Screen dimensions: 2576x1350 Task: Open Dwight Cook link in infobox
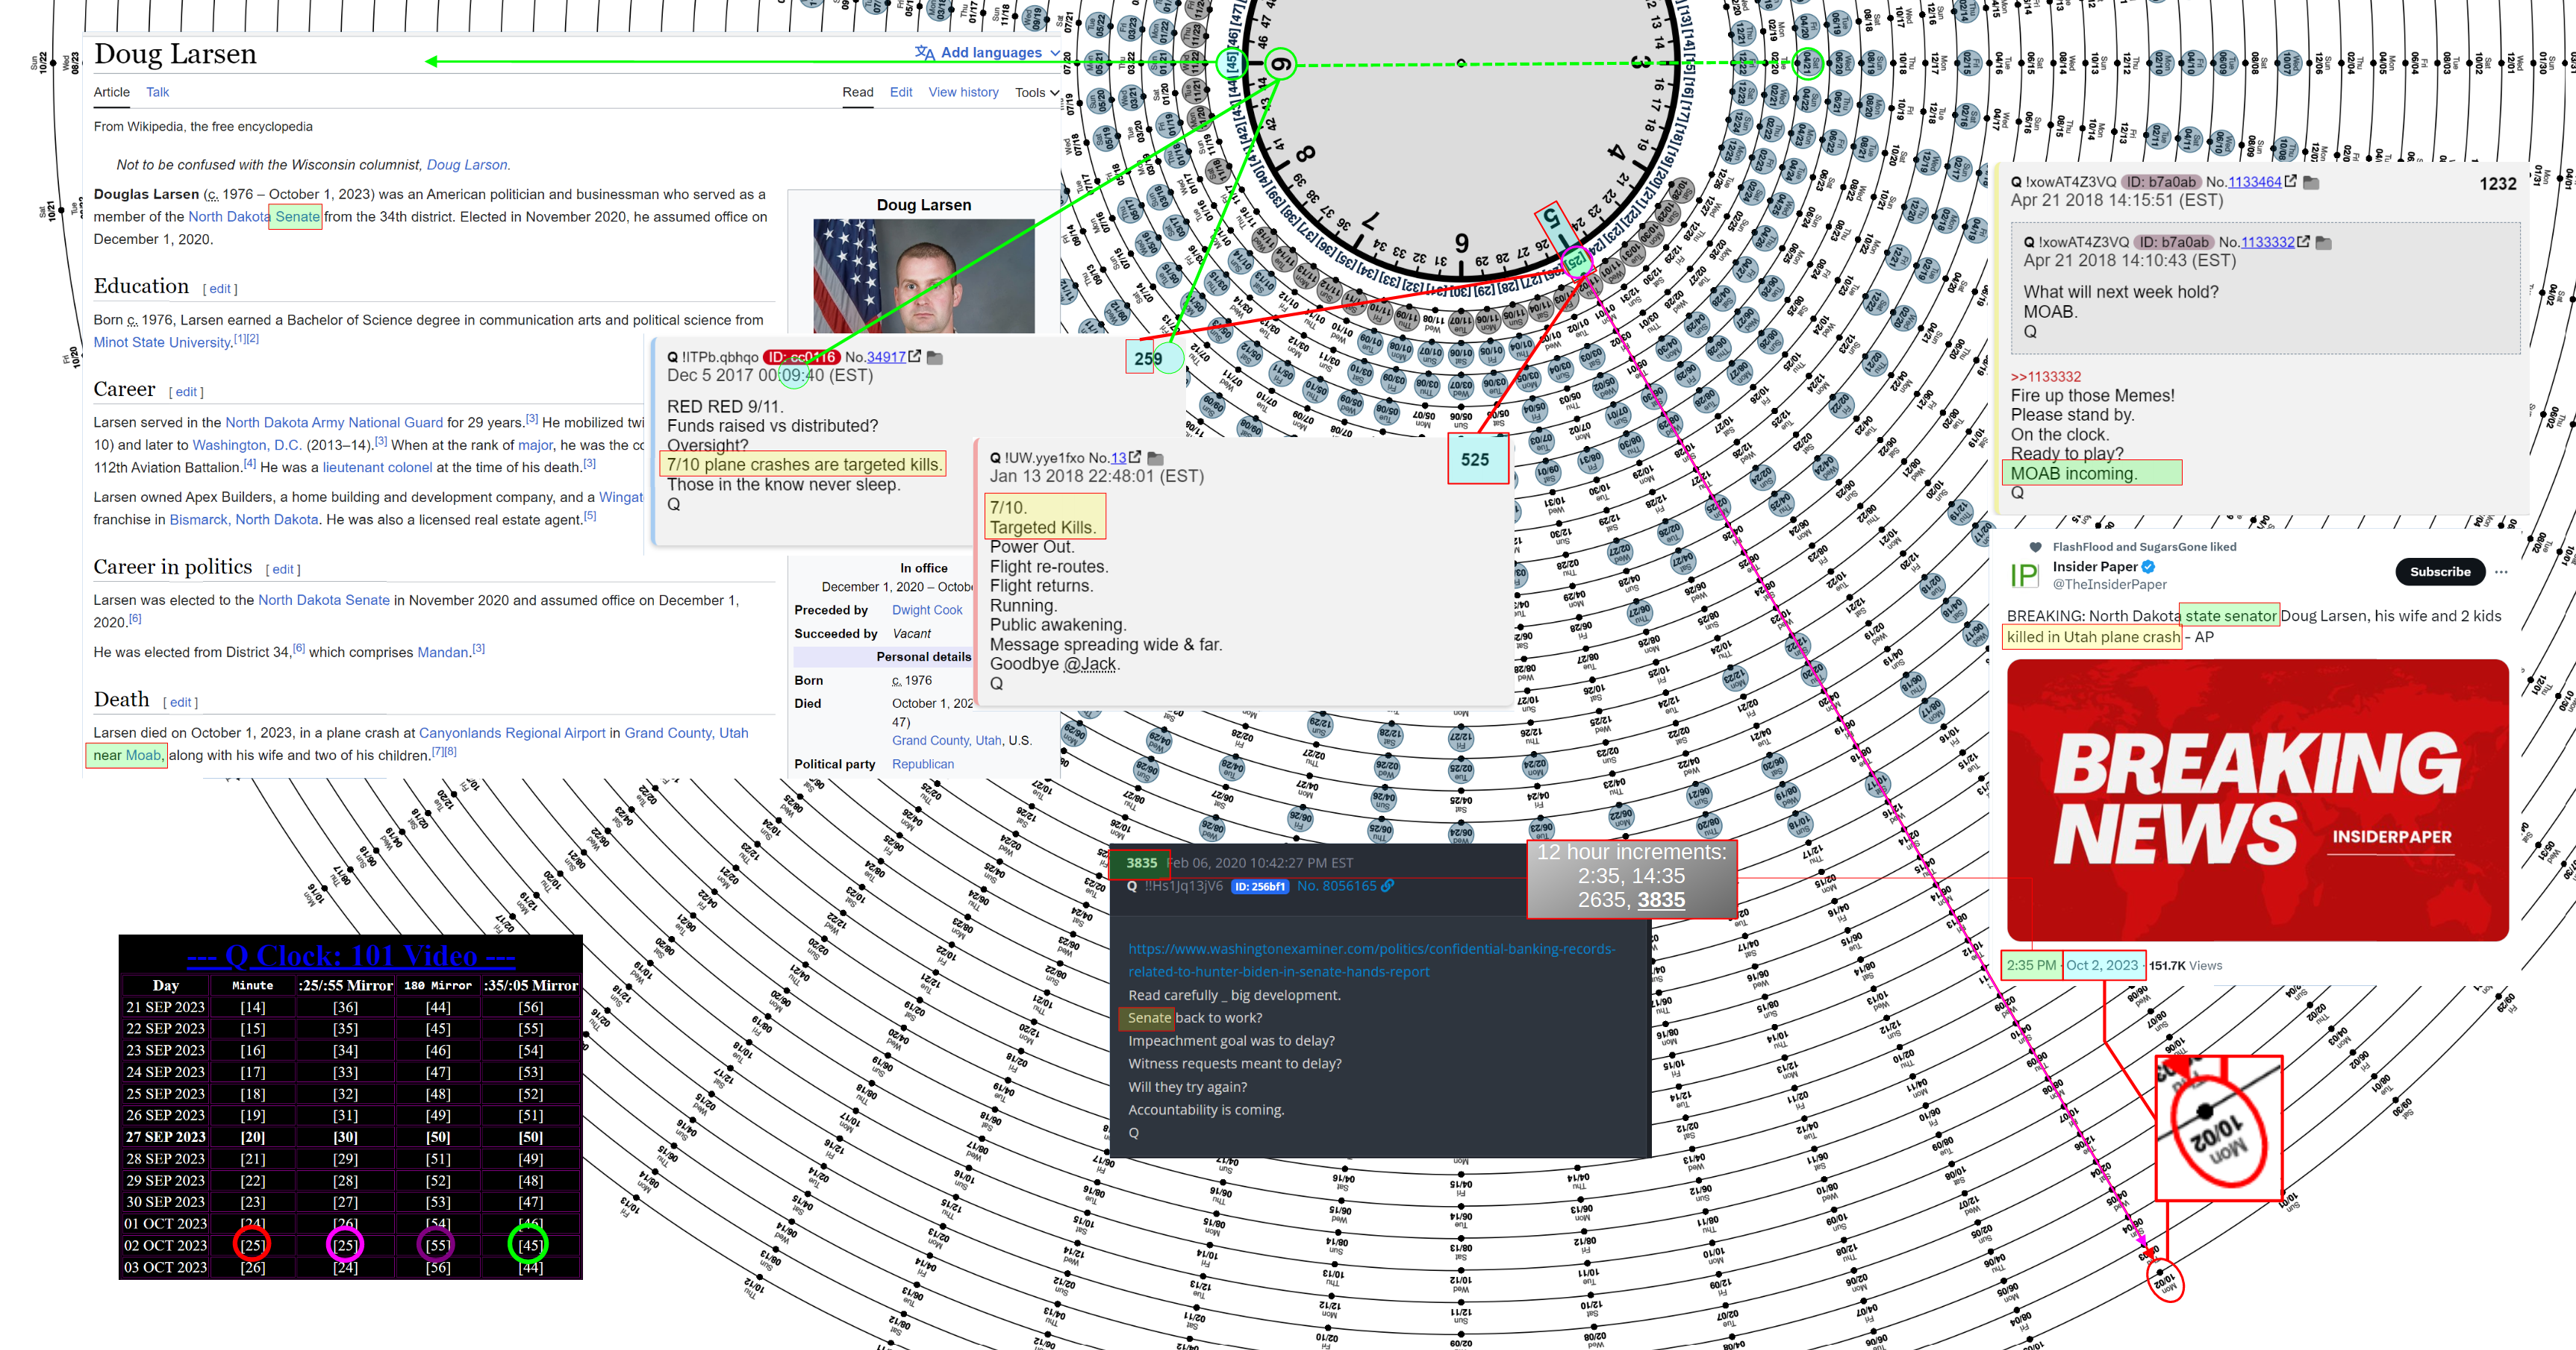point(927,609)
